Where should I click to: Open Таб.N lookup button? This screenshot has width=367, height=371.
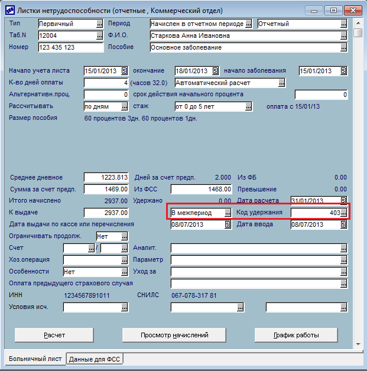[x=100, y=35]
